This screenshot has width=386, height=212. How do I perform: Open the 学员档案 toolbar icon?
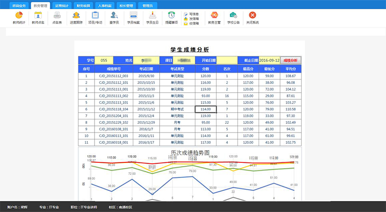[x=133, y=16]
